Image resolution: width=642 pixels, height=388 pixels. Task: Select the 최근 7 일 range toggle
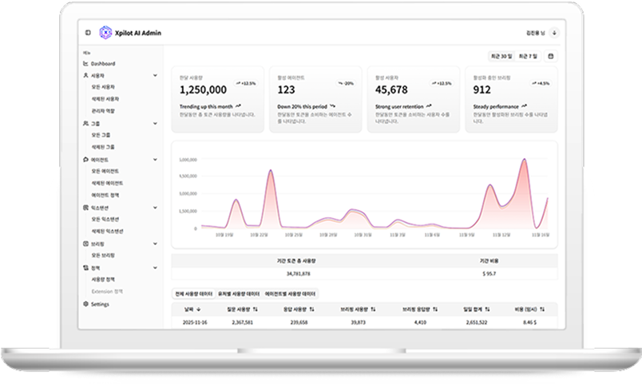coord(528,56)
